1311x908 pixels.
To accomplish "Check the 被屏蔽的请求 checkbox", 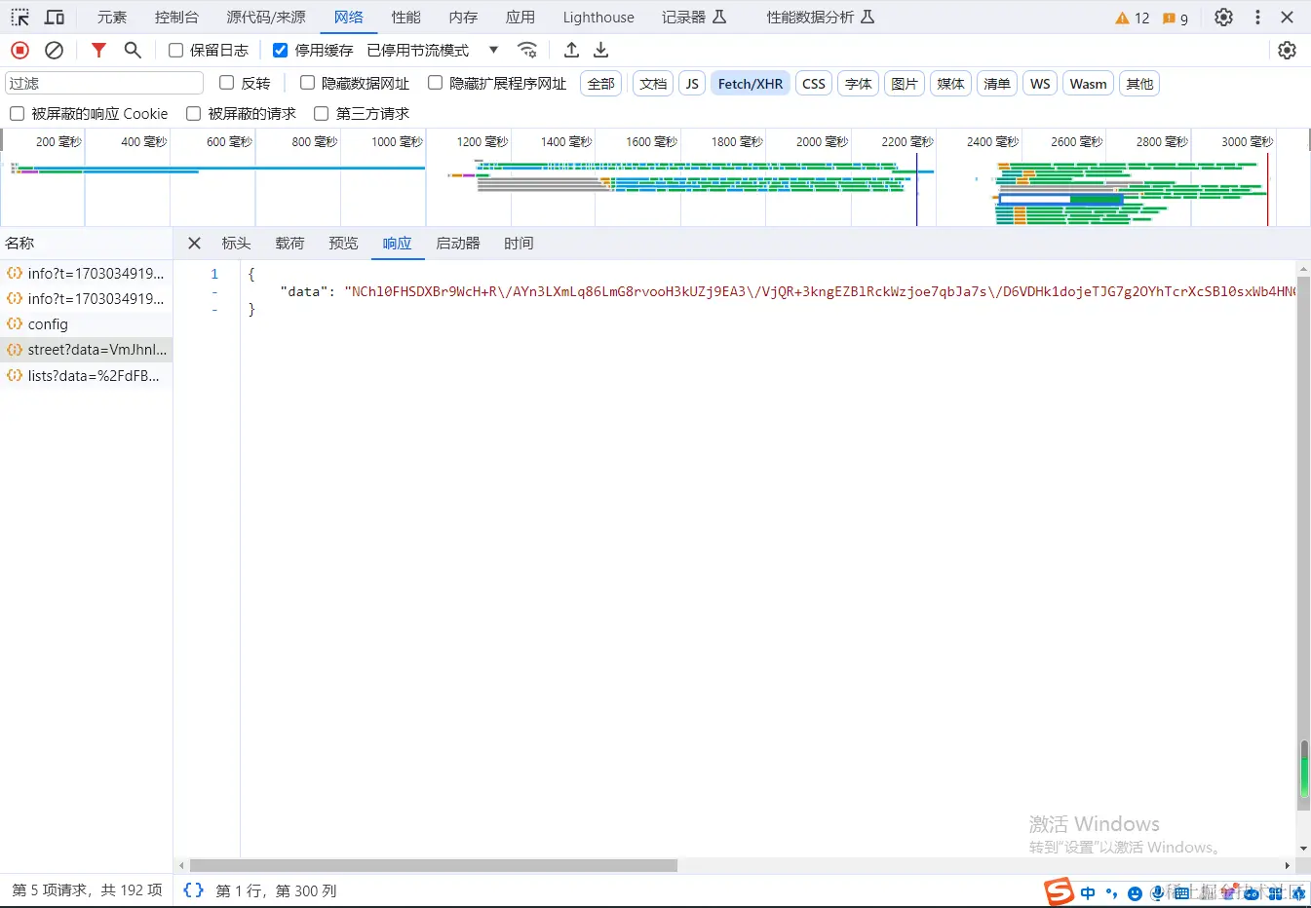I will pyautogui.click(x=193, y=114).
